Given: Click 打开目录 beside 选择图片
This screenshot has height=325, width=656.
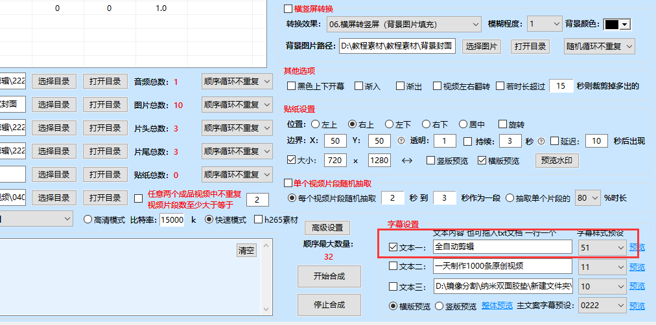Looking at the screenshot, I should coord(530,47).
